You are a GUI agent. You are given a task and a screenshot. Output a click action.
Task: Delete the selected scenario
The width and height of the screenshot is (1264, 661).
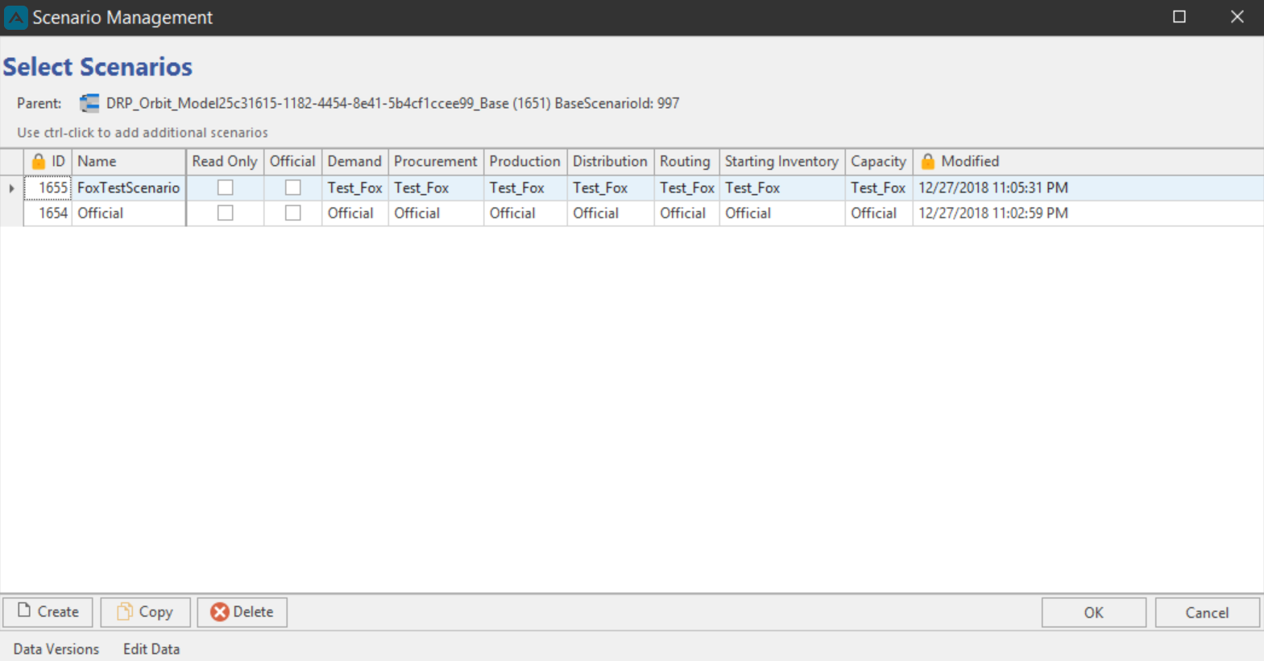pos(242,612)
